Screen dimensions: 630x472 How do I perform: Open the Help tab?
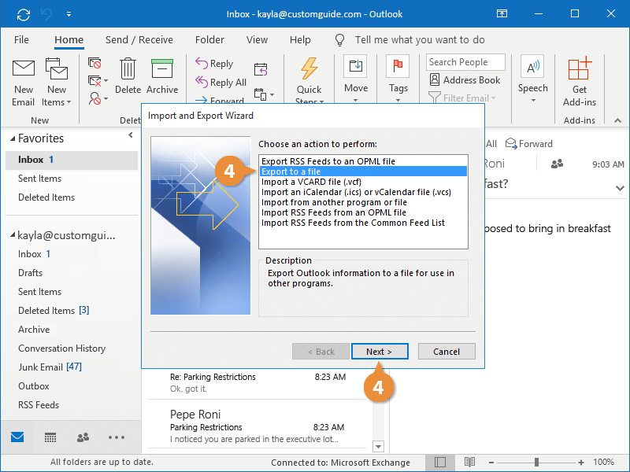pos(300,40)
